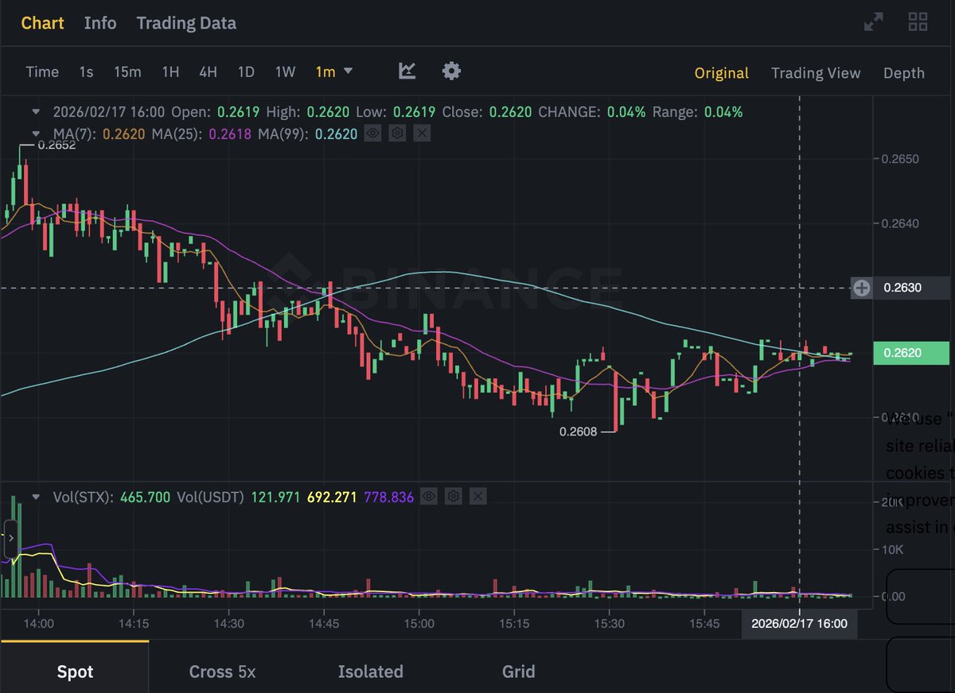955x693 pixels.
Task: Open the MA indicator settings gear
Action: tap(397, 133)
